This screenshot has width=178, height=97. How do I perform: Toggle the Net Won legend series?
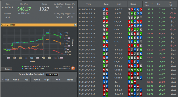(26, 66)
